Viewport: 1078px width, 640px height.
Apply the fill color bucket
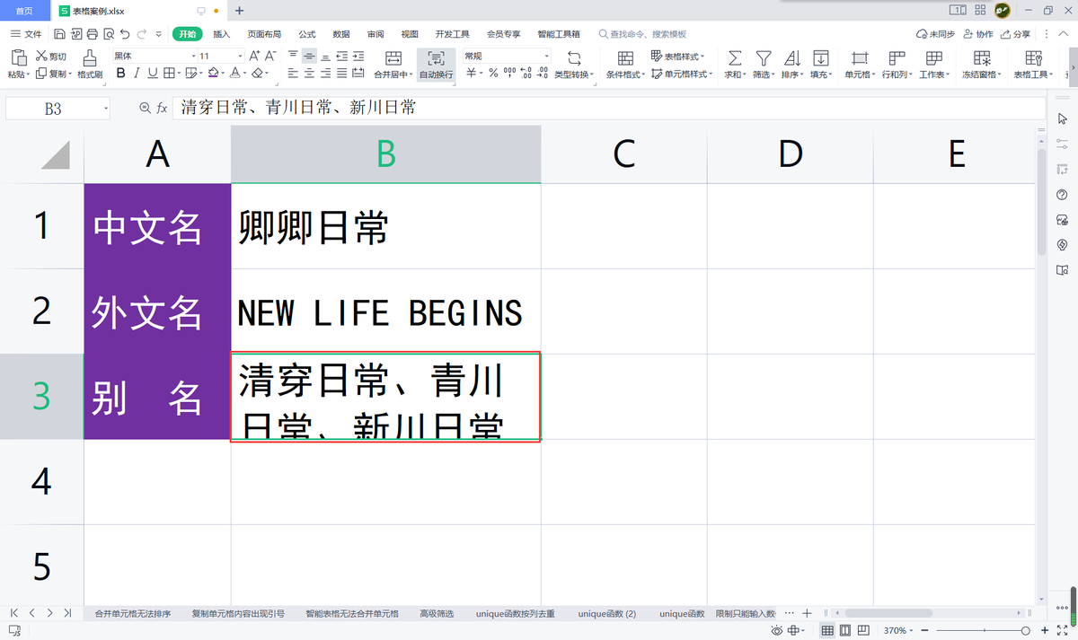click(213, 74)
